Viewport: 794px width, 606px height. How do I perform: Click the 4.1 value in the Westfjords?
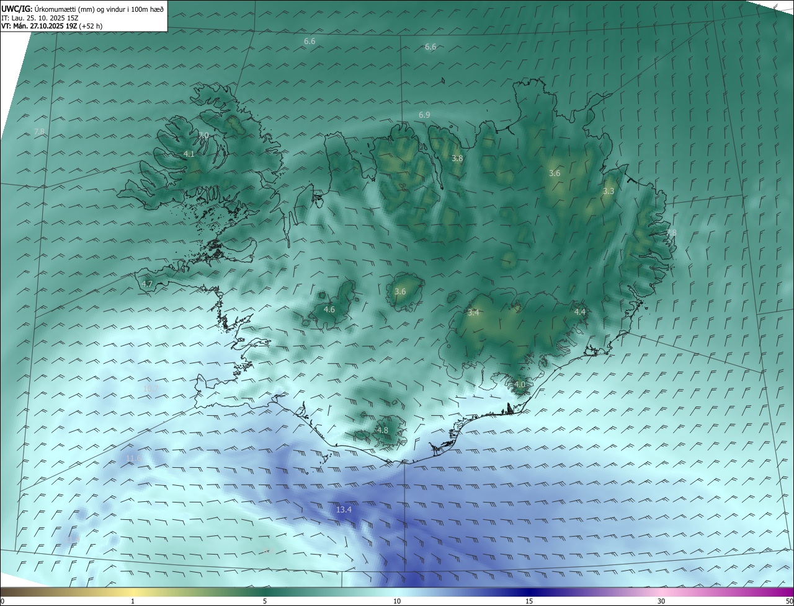pos(189,154)
